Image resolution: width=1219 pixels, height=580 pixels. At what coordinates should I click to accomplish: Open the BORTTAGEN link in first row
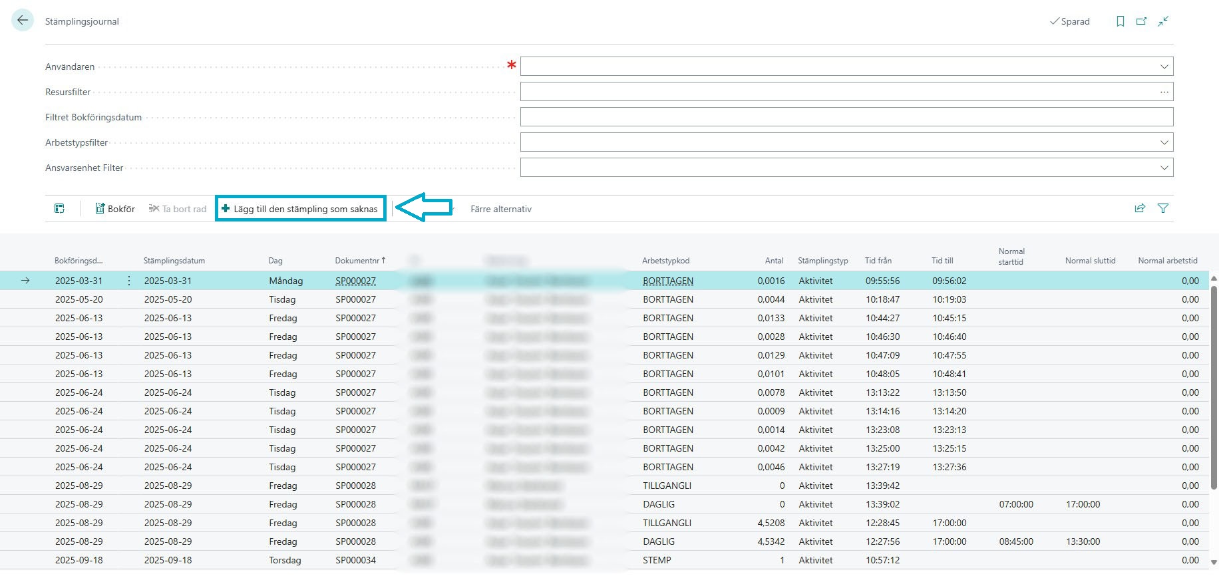(x=667, y=281)
